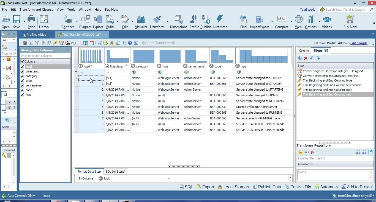Open the Dimensional view tool
This screenshot has width=376, height=202.
(179, 22)
